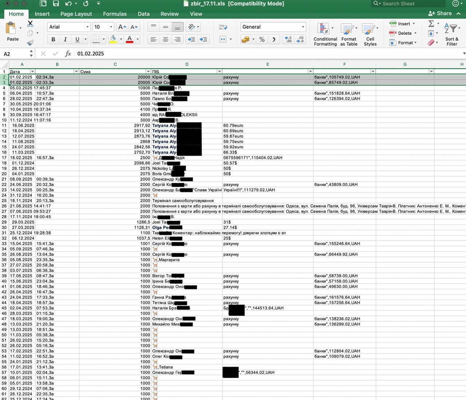The height and width of the screenshot is (400, 466).
Task: Click the Increase Indent icon
Action: pos(204,39)
